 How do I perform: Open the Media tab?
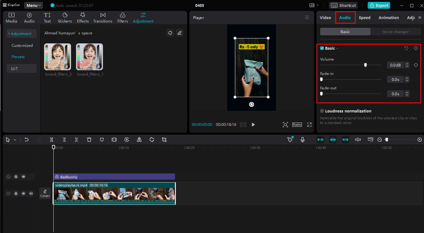[x=11, y=18]
